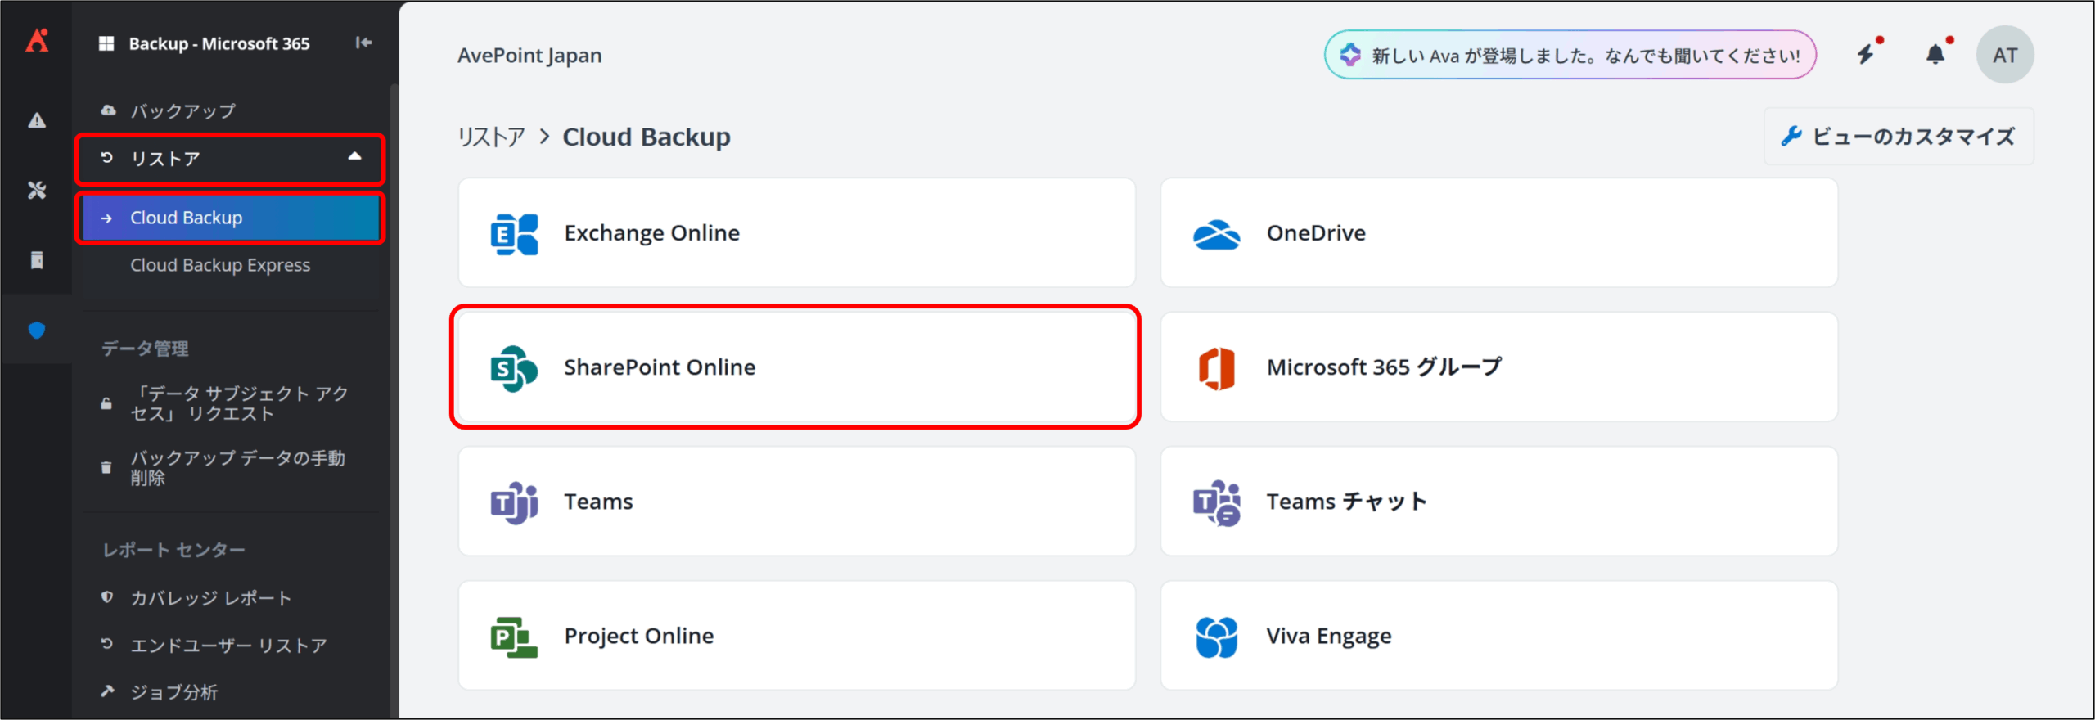The width and height of the screenshot is (2095, 720).
Task: Open notifications bell icon
Action: pyautogui.click(x=1935, y=55)
